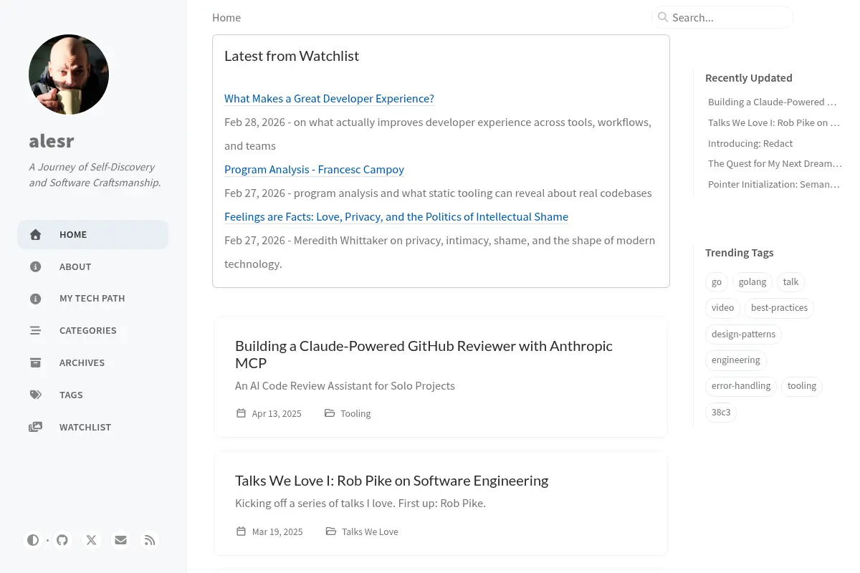Screen dimensions: 860x573
Task: Open 'What Makes a Great Developer Experience?' link
Action: [x=329, y=99]
